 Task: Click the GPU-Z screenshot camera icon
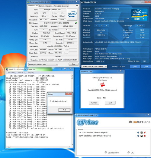(x=77, y=6)
